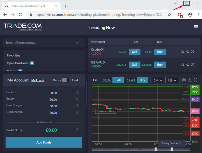202x153 pixels.
Task: Click the TRADE.COM logo
Action: 23,27
